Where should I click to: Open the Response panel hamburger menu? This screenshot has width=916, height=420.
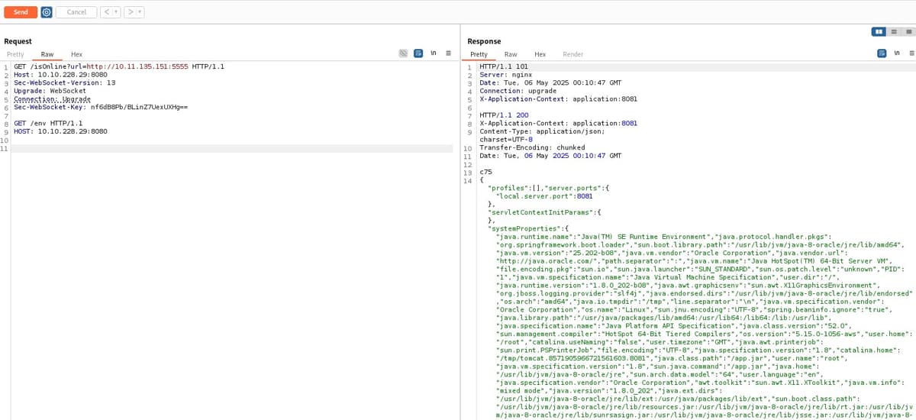coord(910,54)
